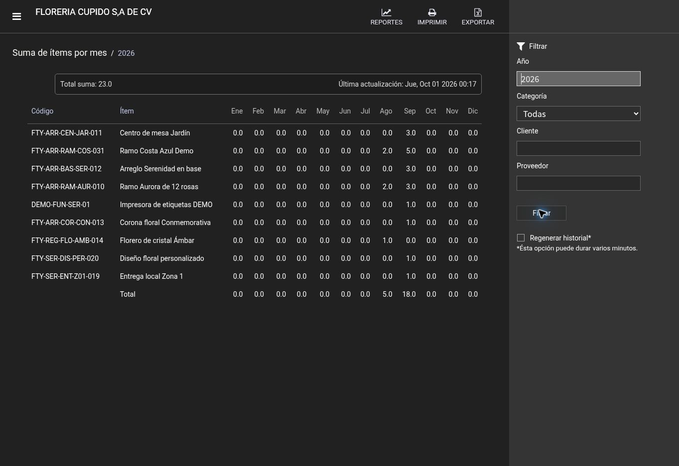Select code FTY-ARR-COR-CON-013
The image size is (679, 466).
[68, 223]
